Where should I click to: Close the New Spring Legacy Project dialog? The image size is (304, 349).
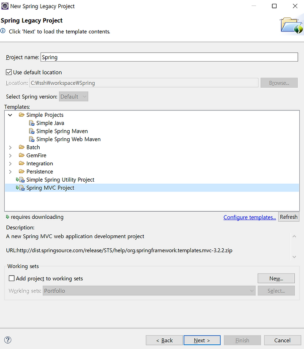pyautogui.click(x=295, y=6)
